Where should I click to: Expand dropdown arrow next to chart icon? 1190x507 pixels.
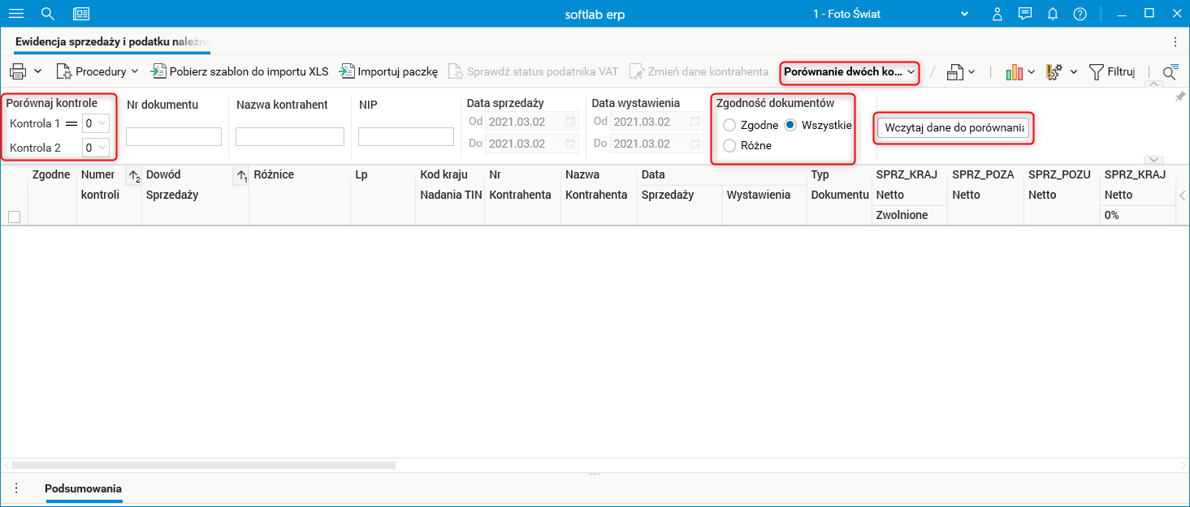pyautogui.click(x=1031, y=72)
